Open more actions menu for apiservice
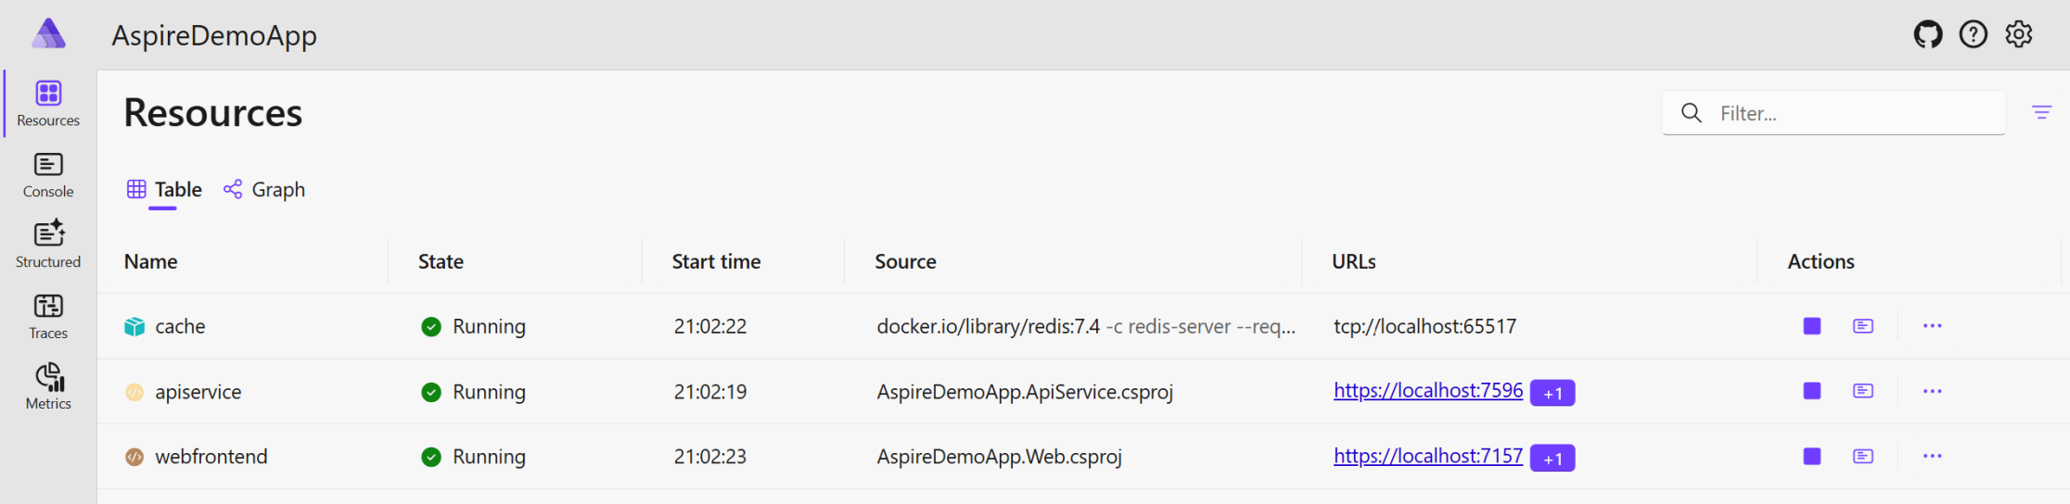 1933,391
